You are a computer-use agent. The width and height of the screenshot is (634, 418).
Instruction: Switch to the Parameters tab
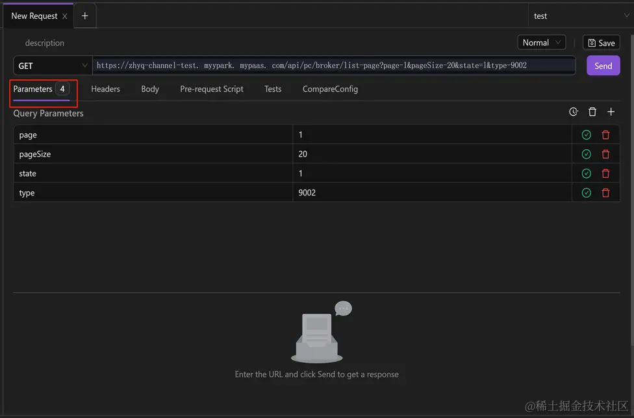(41, 89)
